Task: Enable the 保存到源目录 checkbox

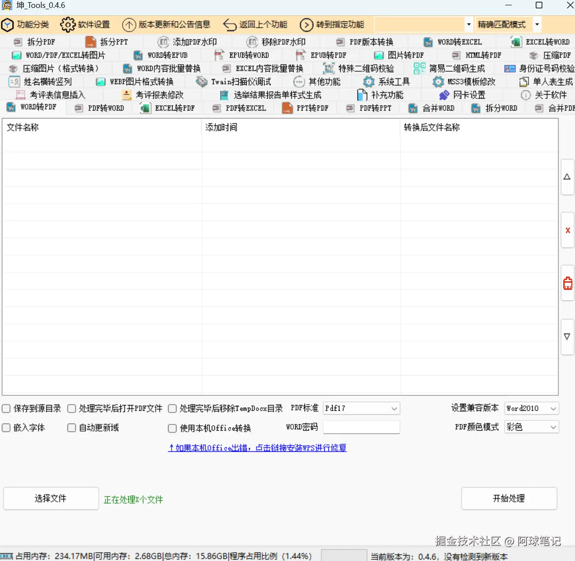Action: pyautogui.click(x=6, y=409)
